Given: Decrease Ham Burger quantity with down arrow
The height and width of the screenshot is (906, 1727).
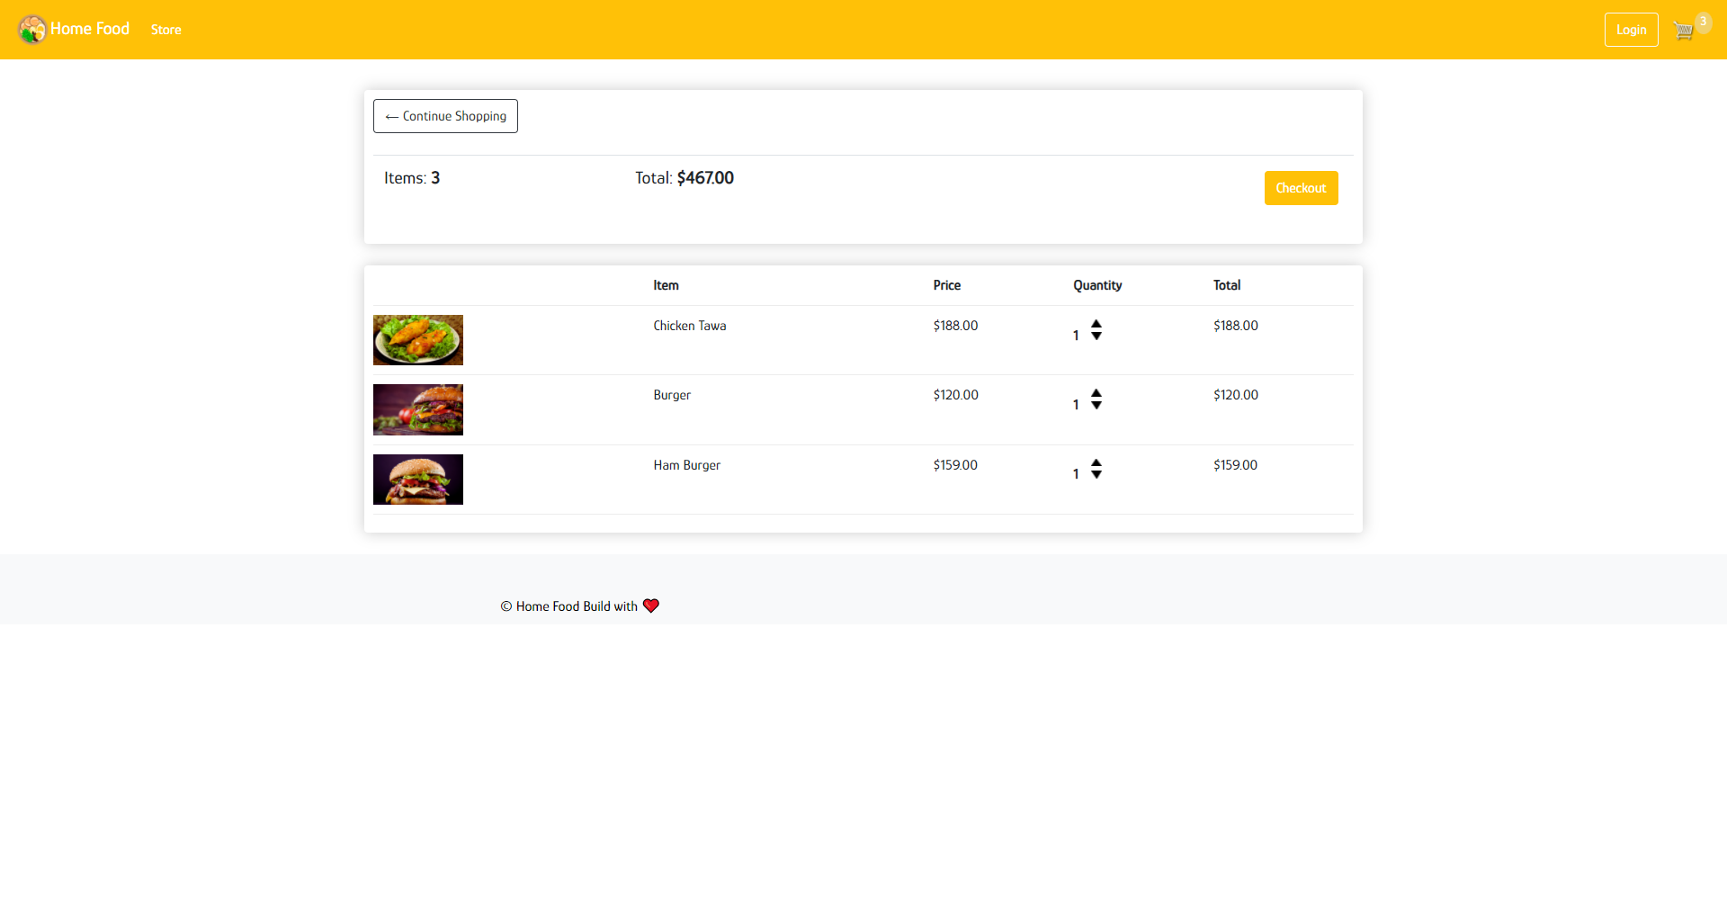Looking at the screenshot, I should [x=1096, y=475].
